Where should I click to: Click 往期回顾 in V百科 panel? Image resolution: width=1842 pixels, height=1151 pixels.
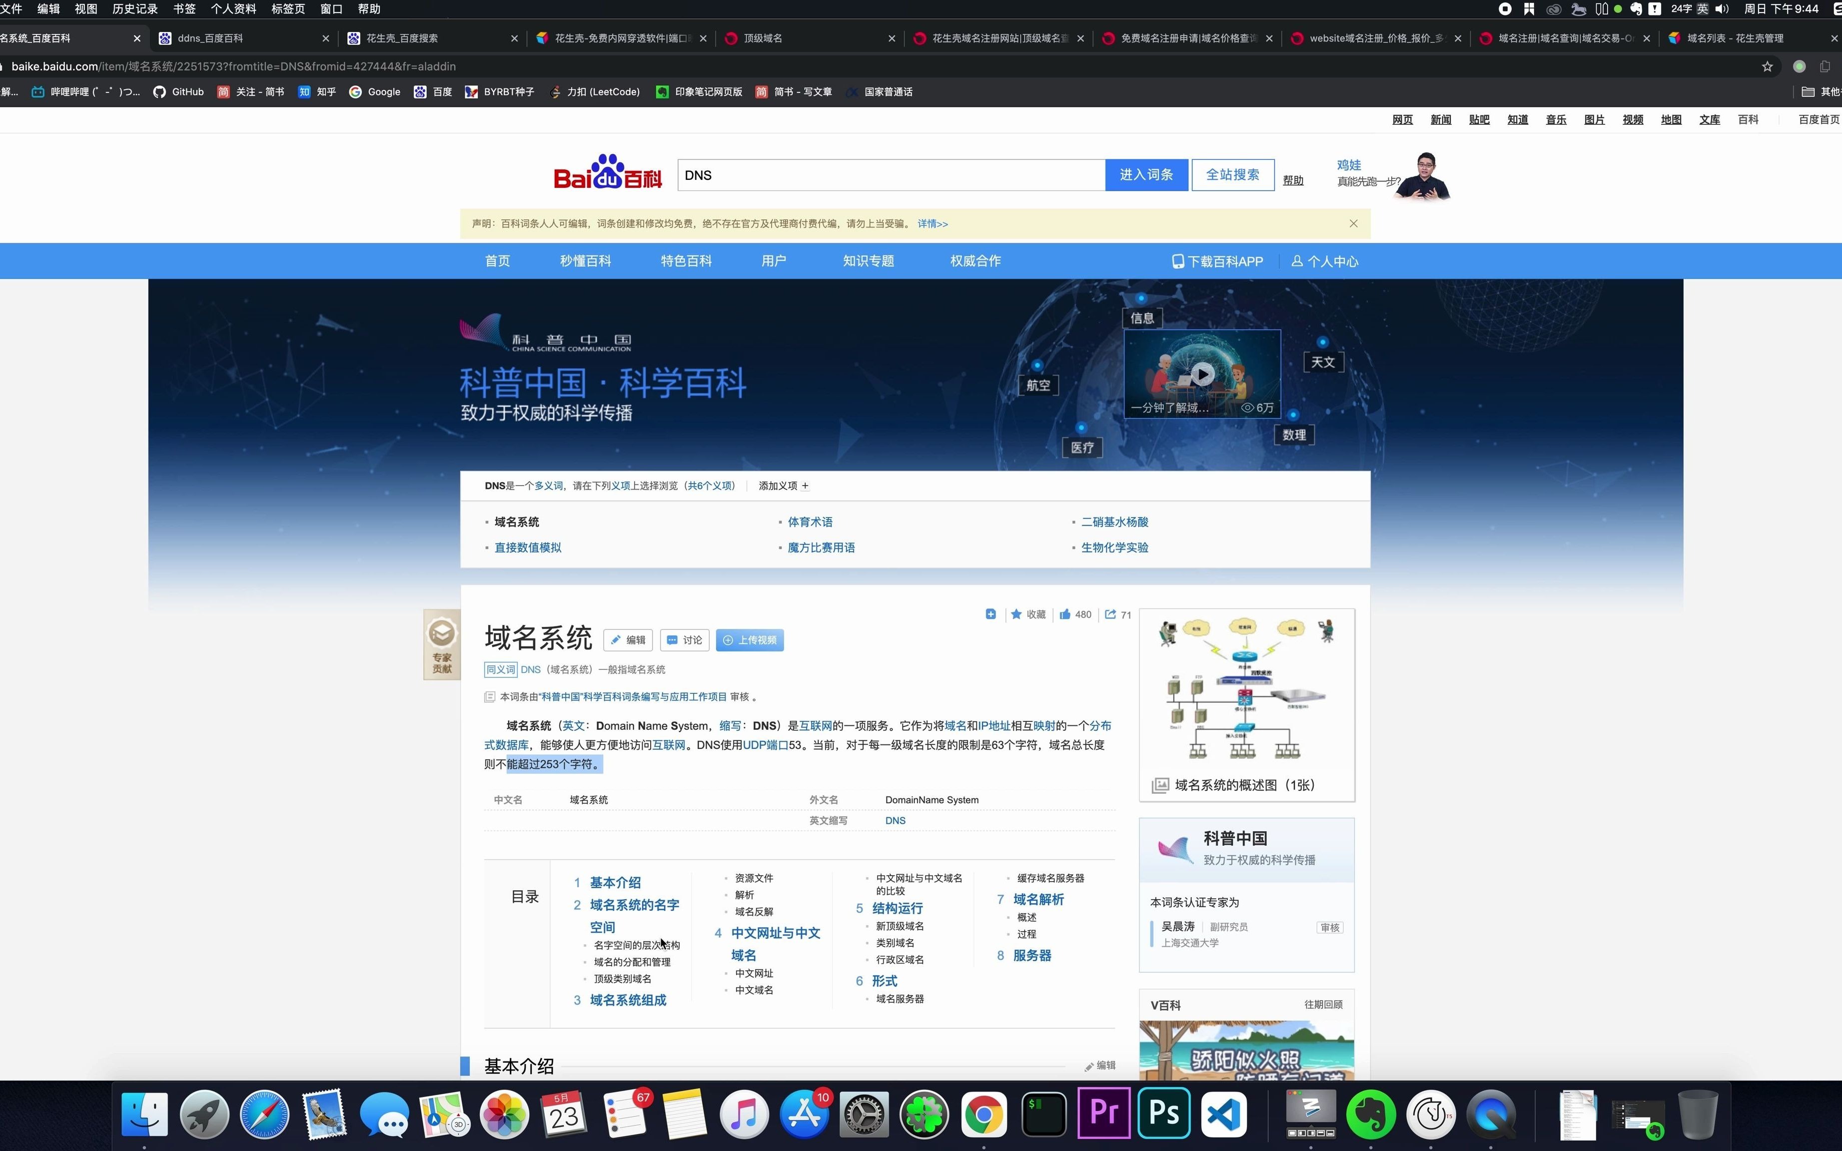pyautogui.click(x=1323, y=1005)
